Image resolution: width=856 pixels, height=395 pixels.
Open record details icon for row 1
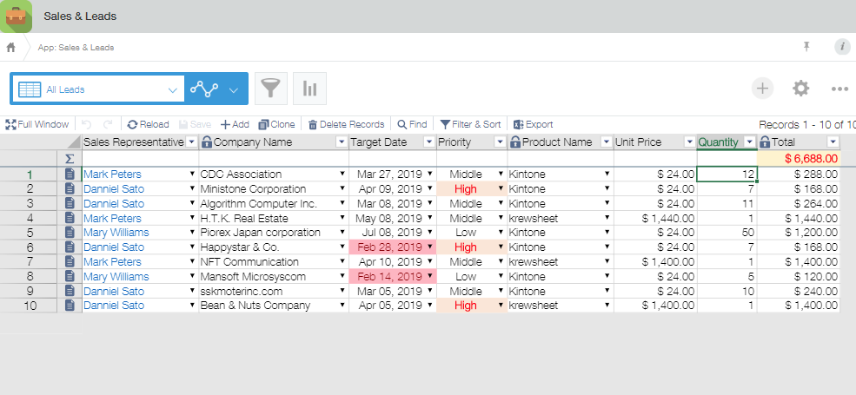(70, 174)
